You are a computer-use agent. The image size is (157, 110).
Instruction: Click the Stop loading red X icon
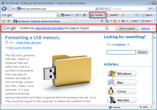click(x=106, y=9)
